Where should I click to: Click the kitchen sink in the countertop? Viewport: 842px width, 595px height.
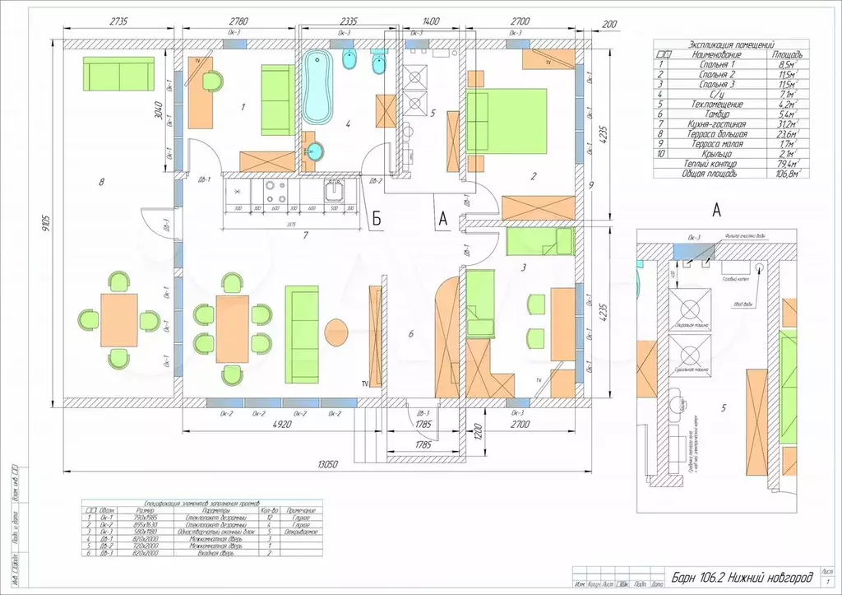[x=335, y=193]
